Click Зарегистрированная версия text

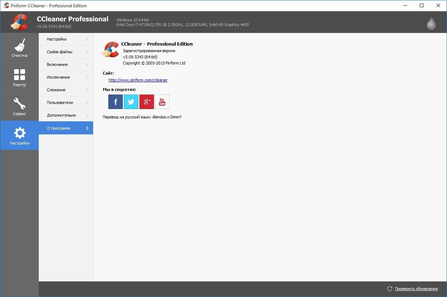(149, 51)
